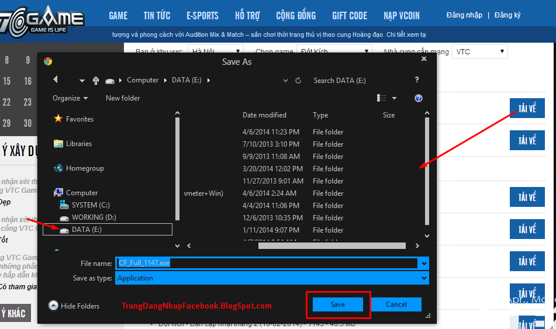Sort by the Type column header
Viewport: 556px width, 329px height.
point(320,115)
